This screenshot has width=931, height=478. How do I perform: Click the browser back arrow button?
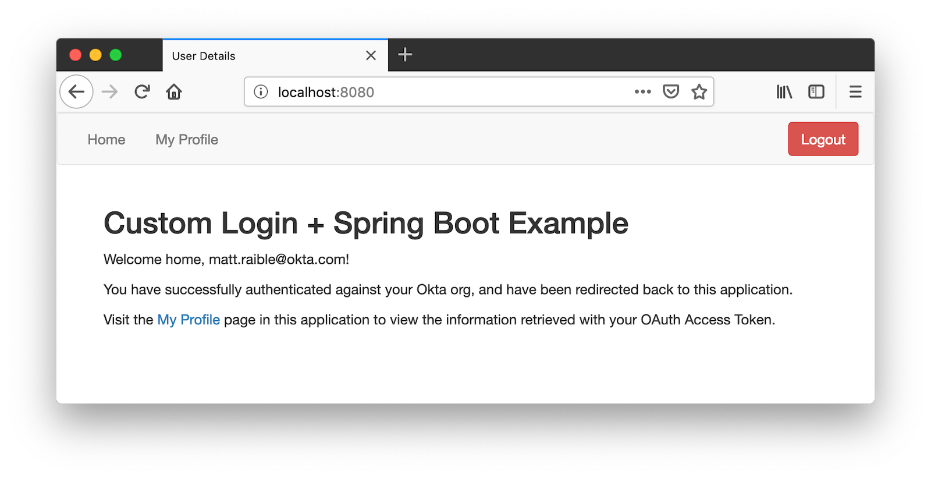[x=76, y=92]
